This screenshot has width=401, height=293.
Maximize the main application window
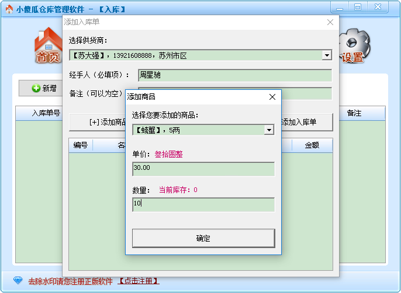click(357, 7)
